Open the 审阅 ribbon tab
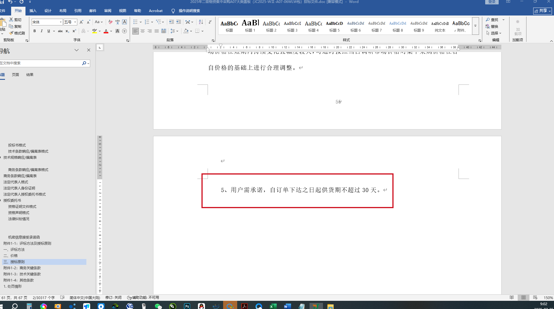 (x=108, y=11)
